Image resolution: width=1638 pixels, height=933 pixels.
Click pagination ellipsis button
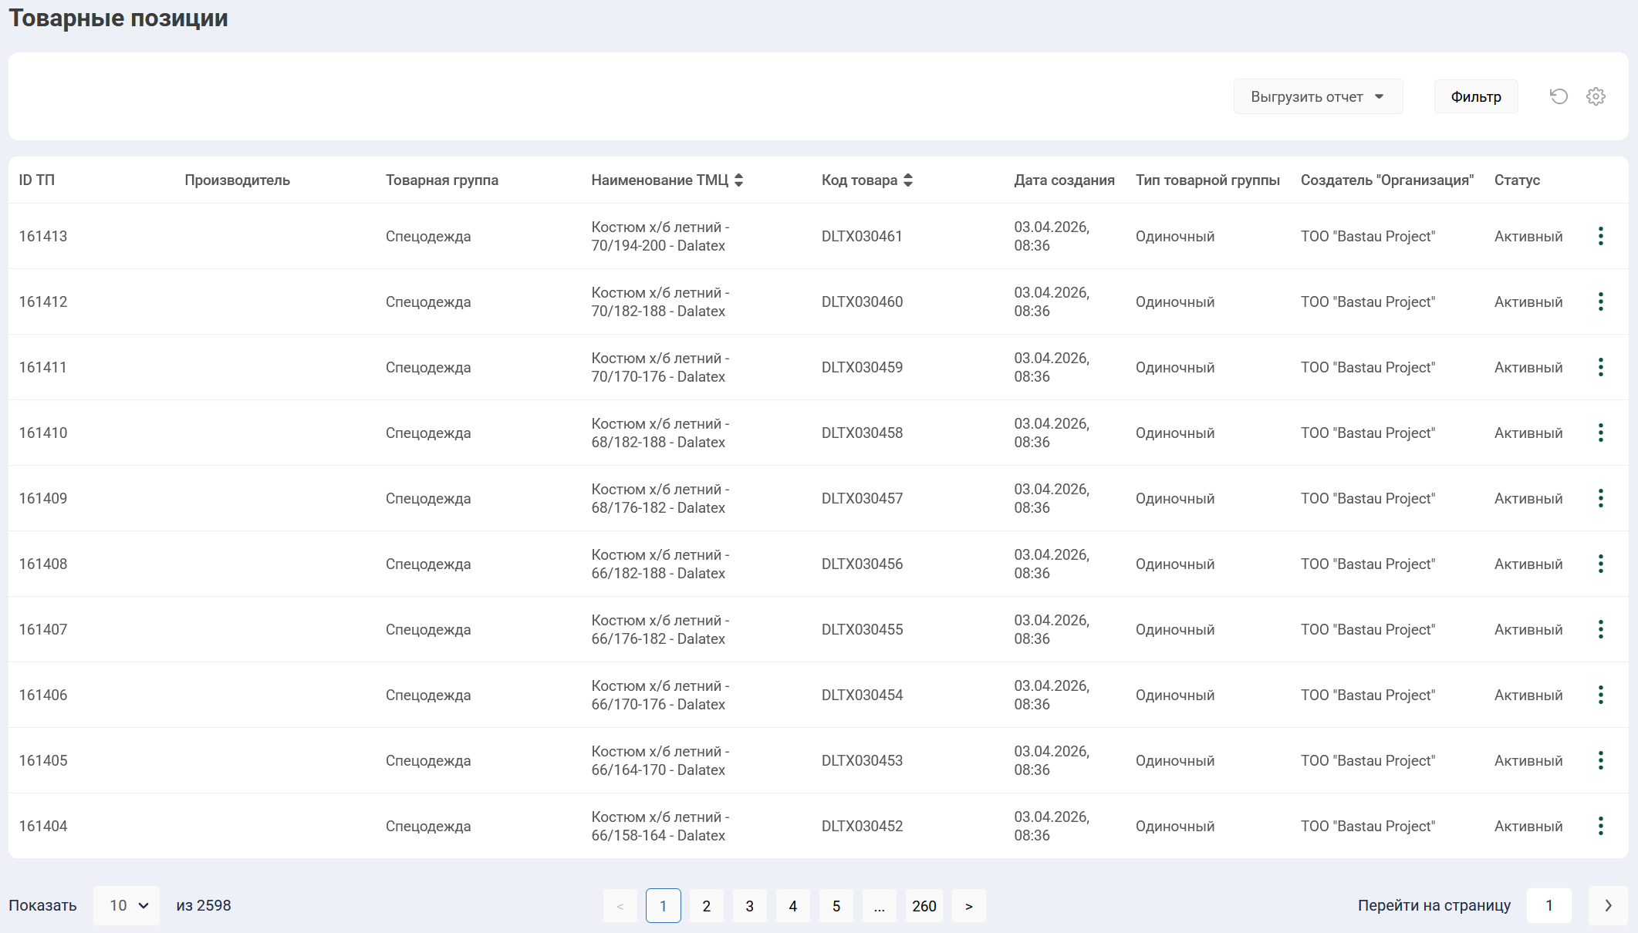click(x=879, y=906)
